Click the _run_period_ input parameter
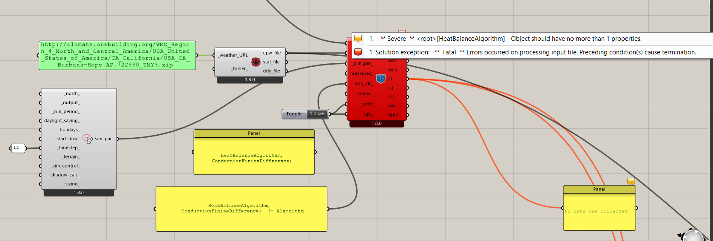Viewport: 713px width, 241px height. (x=66, y=112)
